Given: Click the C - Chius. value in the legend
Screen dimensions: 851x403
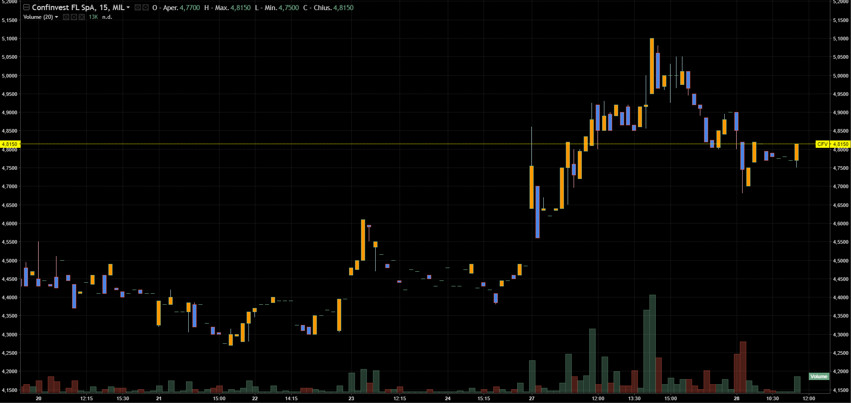Looking at the screenshot, I should [344, 8].
